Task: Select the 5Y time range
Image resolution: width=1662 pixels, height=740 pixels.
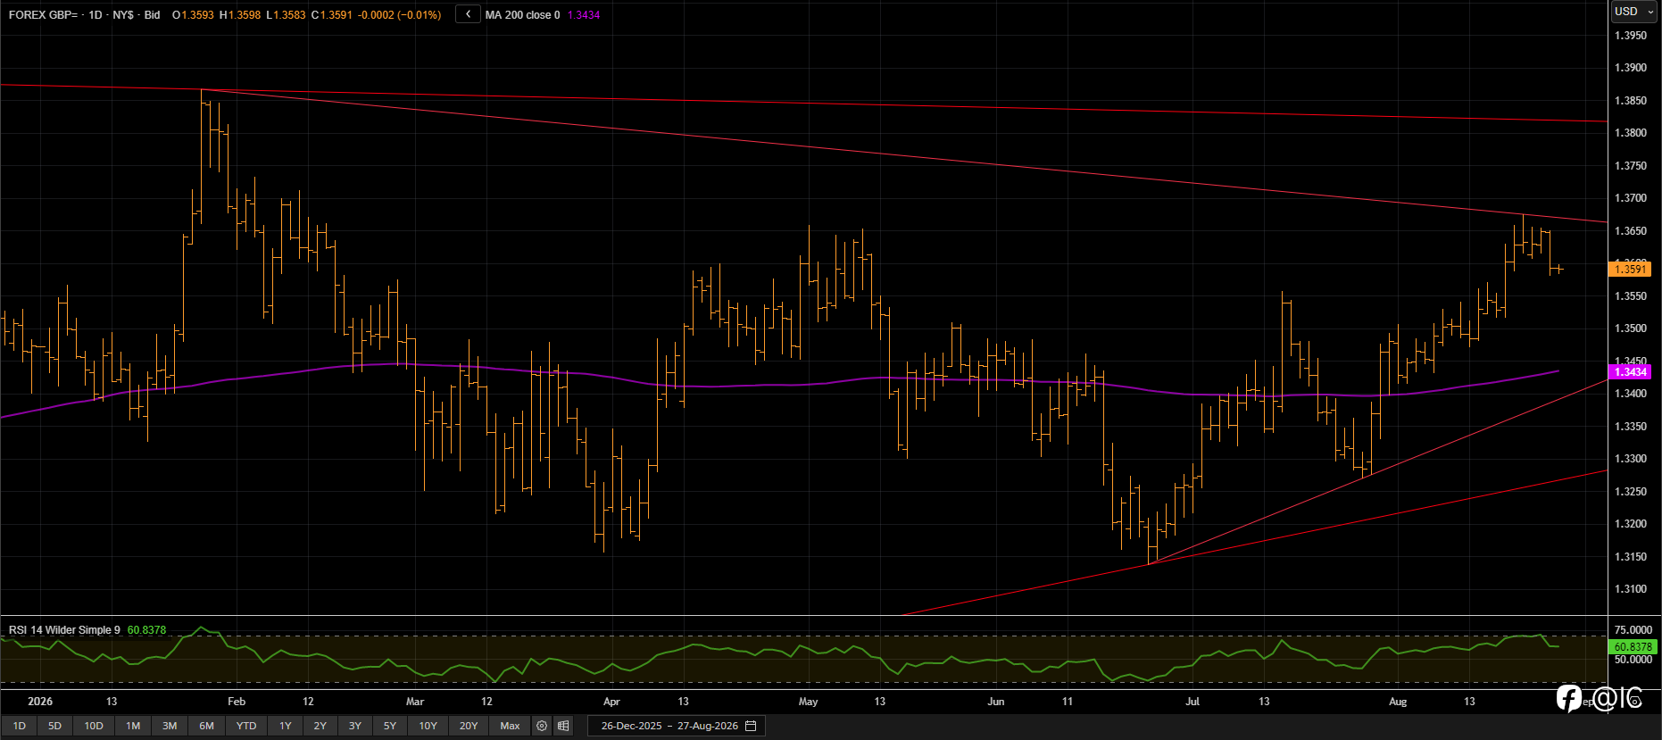Action: pyautogui.click(x=390, y=726)
